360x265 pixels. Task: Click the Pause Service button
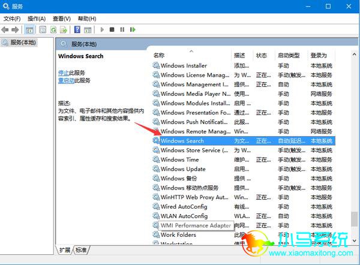coord(122,29)
